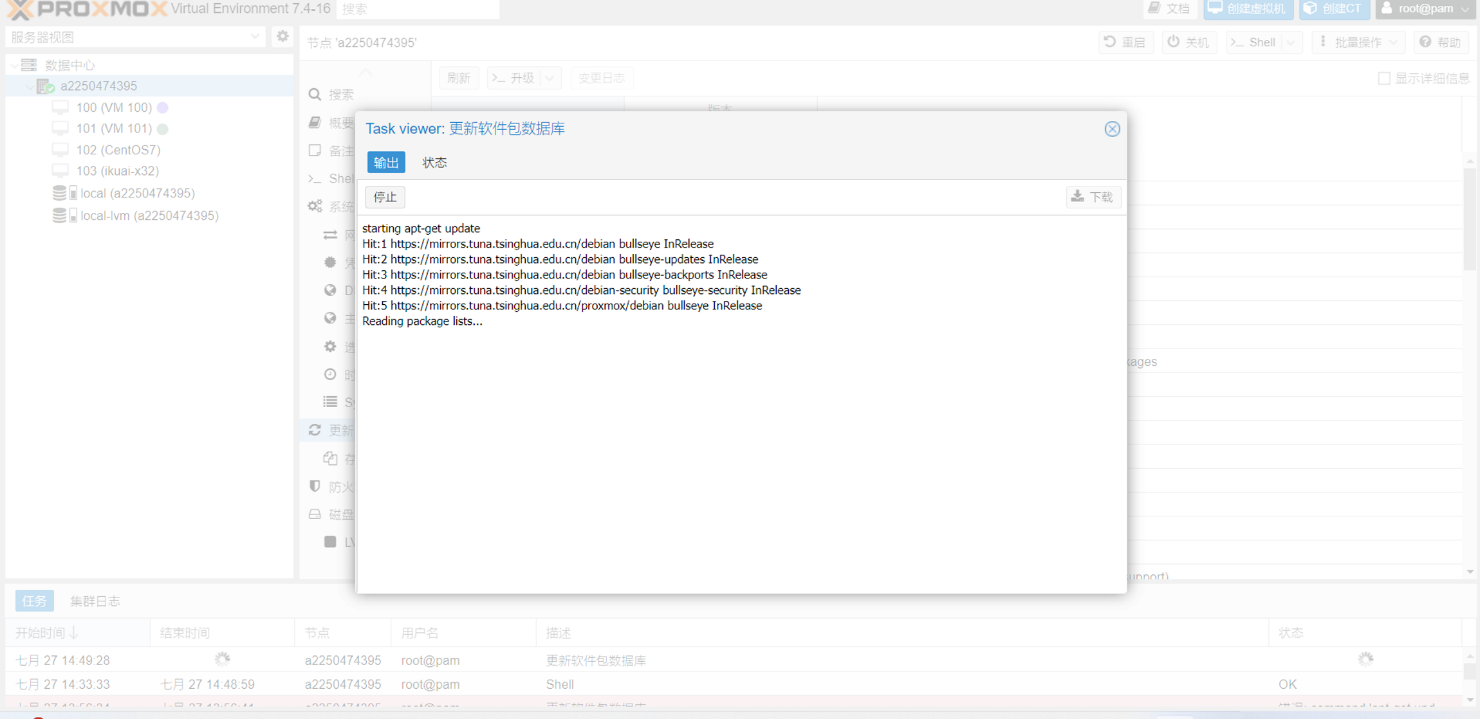Image resolution: width=1480 pixels, height=719 pixels.
Task: Click the shutdown (关机) power button
Action: (1189, 42)
